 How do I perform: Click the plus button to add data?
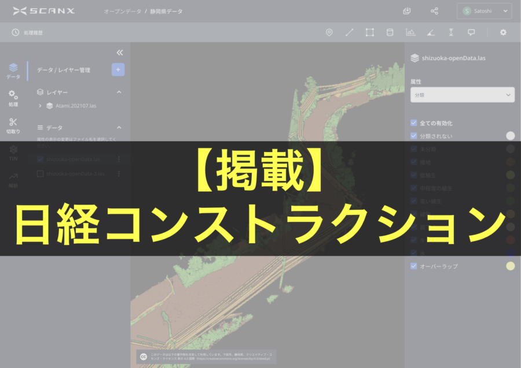pos(118,69)
